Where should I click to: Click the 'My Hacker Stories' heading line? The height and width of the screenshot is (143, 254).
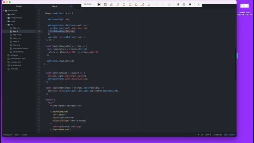click(66, 106)
